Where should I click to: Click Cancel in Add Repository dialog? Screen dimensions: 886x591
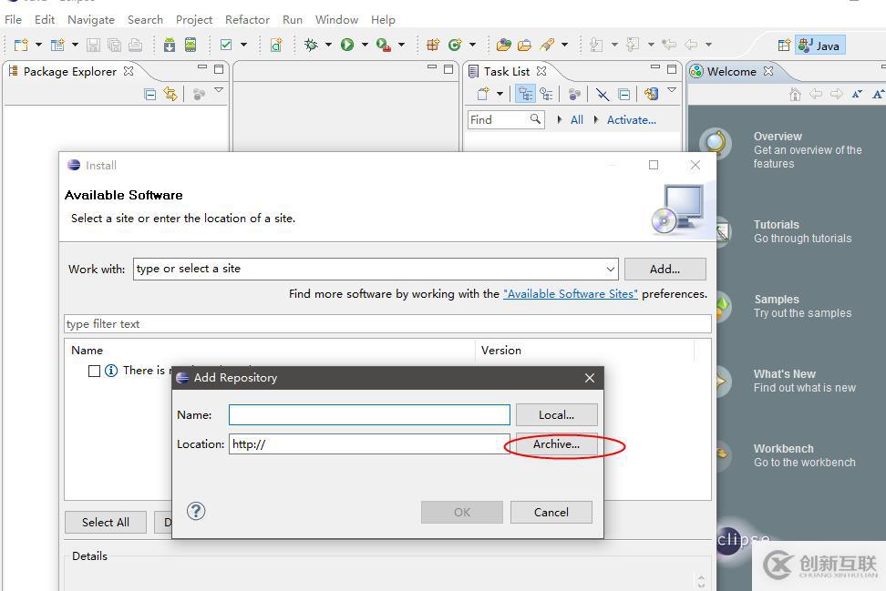551,512
